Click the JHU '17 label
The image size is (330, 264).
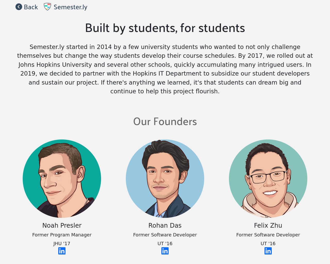click(x=62, y=244)
